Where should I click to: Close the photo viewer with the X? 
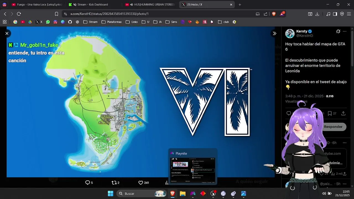point(7,33)
